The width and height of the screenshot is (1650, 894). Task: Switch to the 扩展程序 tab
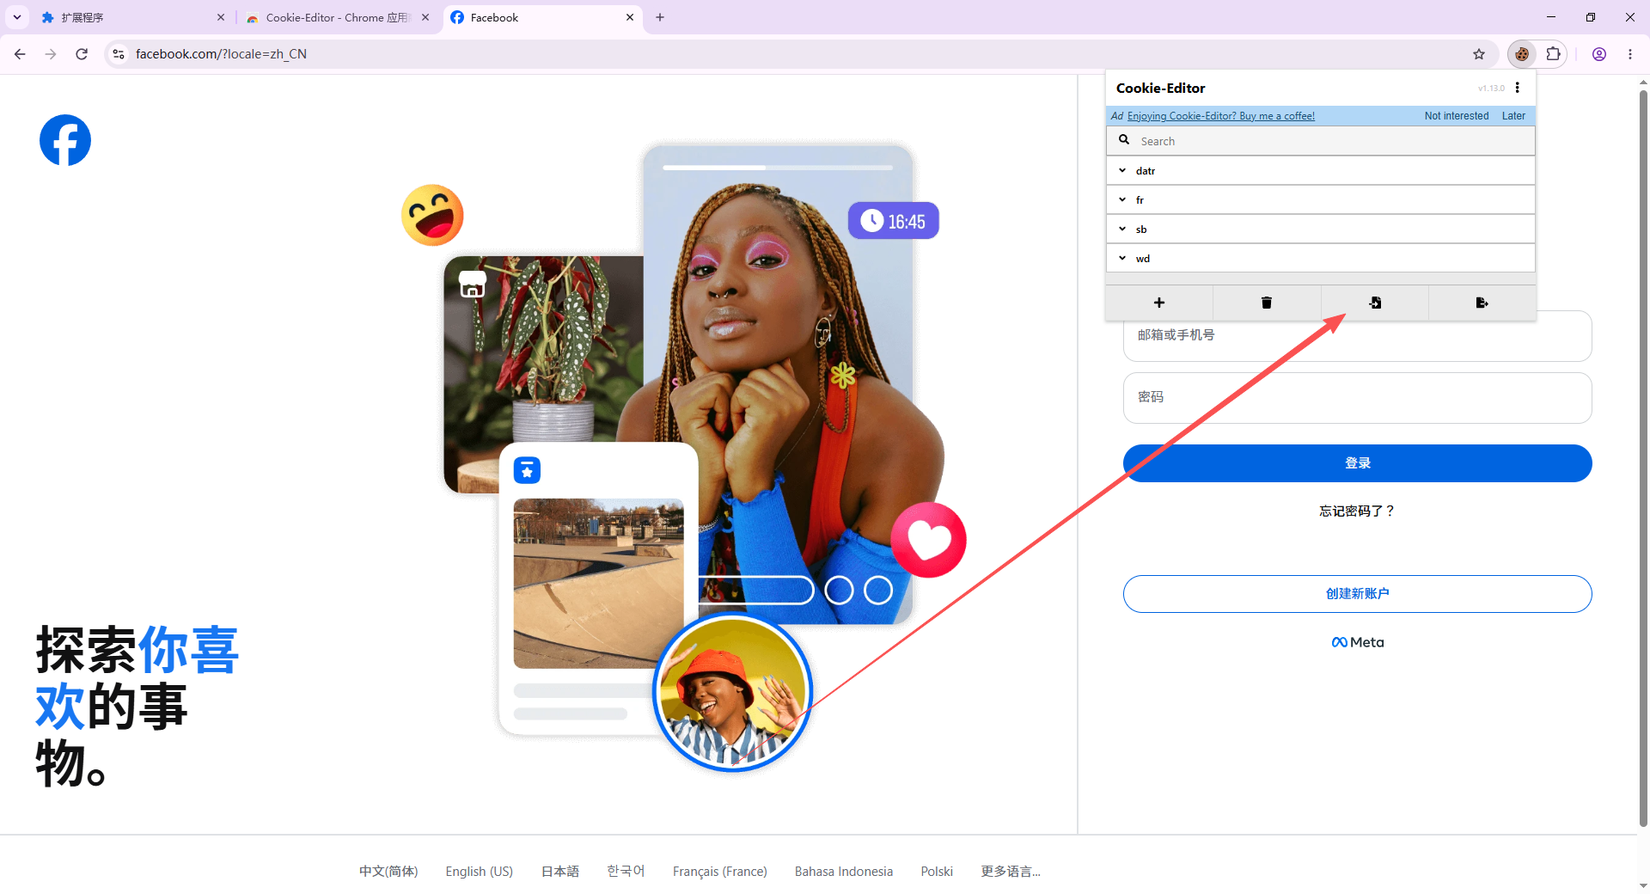pos(133,17)
